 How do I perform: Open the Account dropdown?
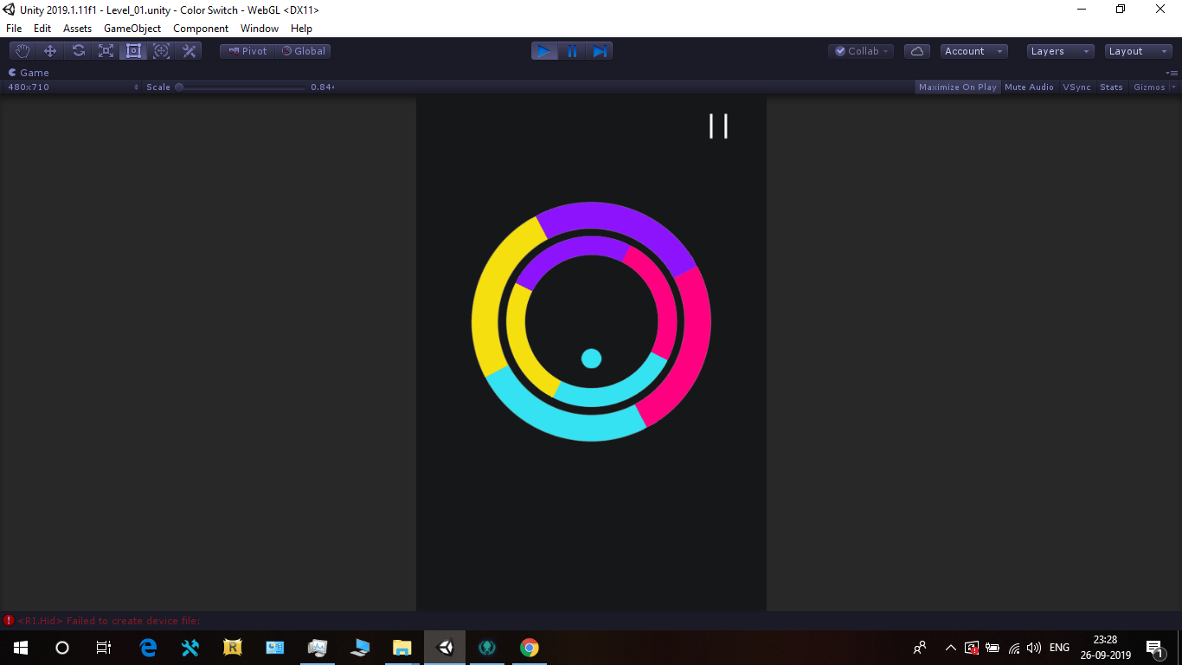pyautogui.click(x=974, y=51)
